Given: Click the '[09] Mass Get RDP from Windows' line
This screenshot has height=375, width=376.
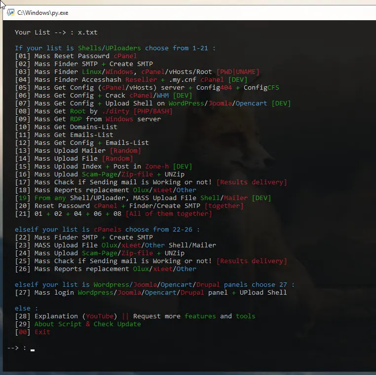Looking at the screenshot, I should tap(88, 119).
